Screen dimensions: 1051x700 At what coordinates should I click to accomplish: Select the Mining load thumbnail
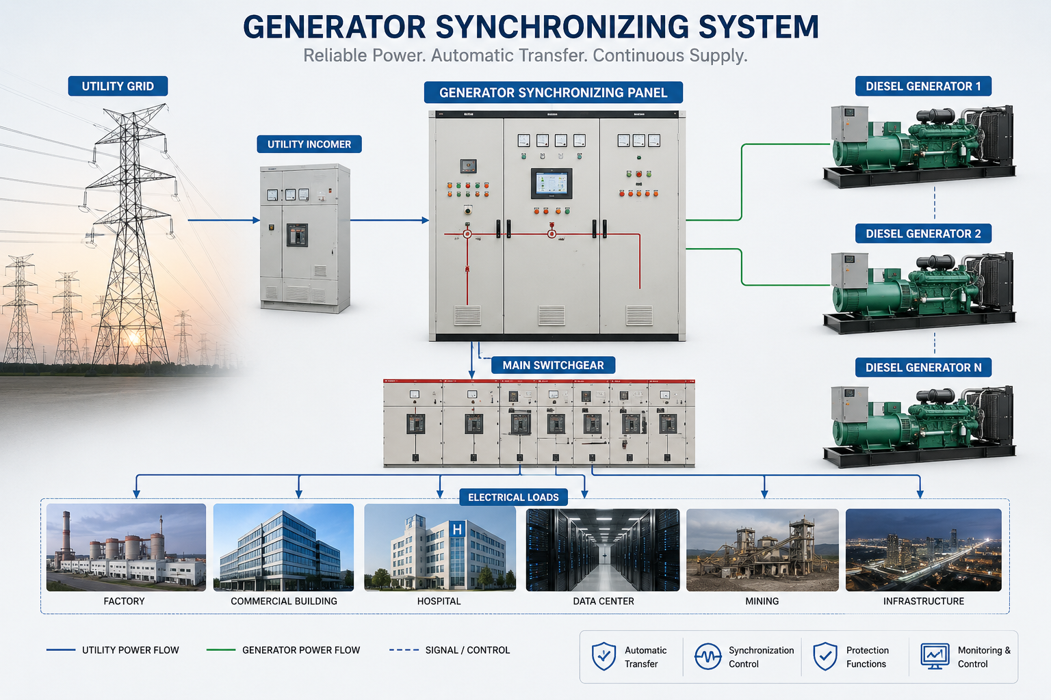click(762, 550)
